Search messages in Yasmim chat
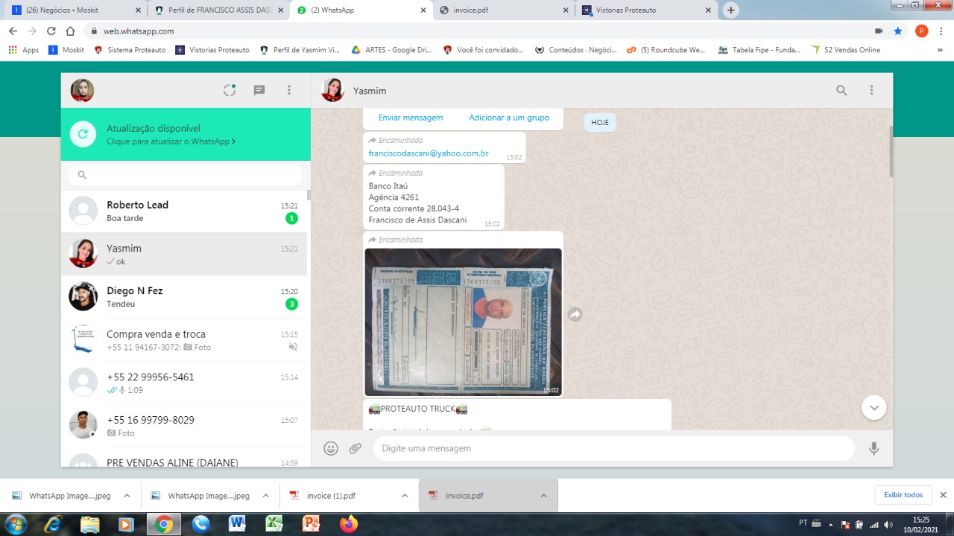The height and width of the screenshot is (536, 954). click(x=841, y=90)
